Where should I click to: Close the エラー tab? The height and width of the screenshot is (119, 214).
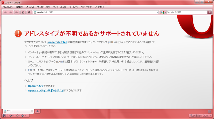32,111
